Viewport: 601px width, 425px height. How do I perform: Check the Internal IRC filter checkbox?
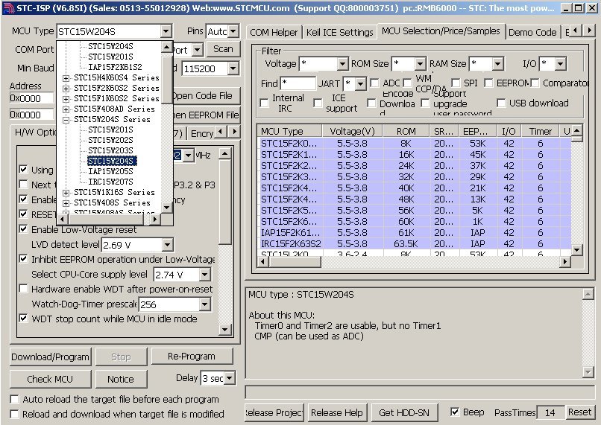264,103
